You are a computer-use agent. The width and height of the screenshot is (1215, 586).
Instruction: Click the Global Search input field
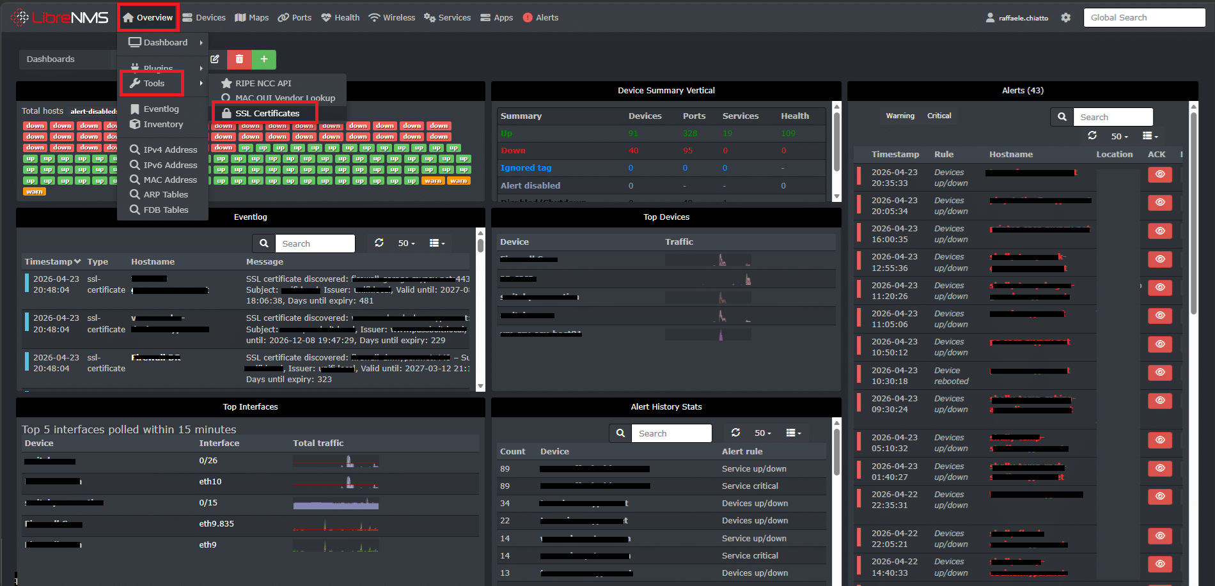(x=1144, y=18)
